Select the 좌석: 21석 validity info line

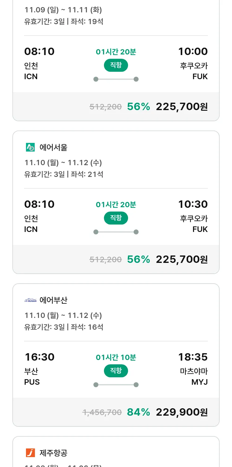64,174
